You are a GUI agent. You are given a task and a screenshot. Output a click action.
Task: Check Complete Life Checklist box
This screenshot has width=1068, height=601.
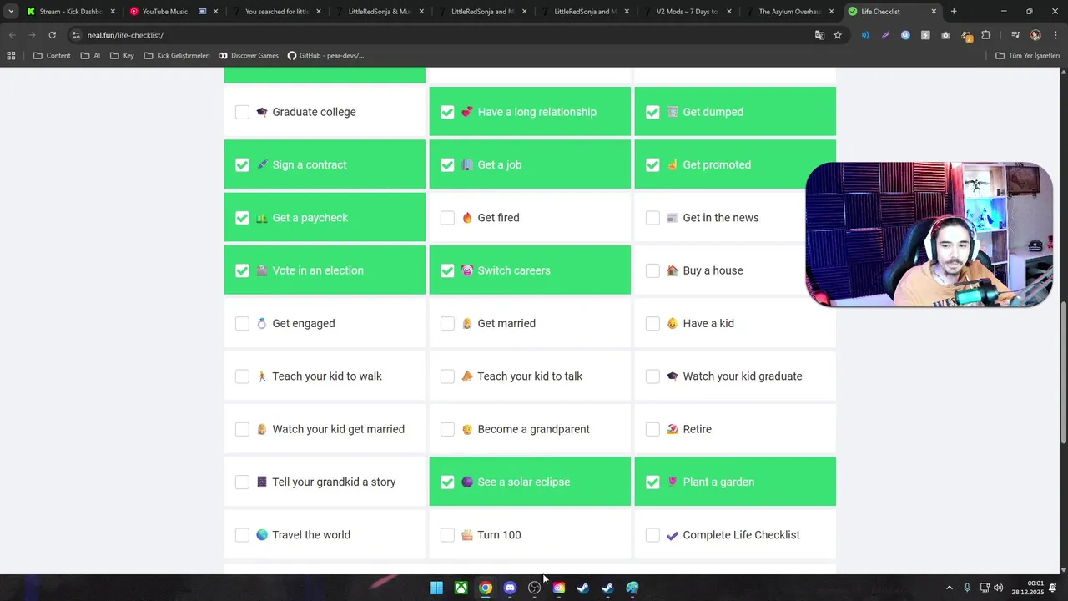[652, 535]
